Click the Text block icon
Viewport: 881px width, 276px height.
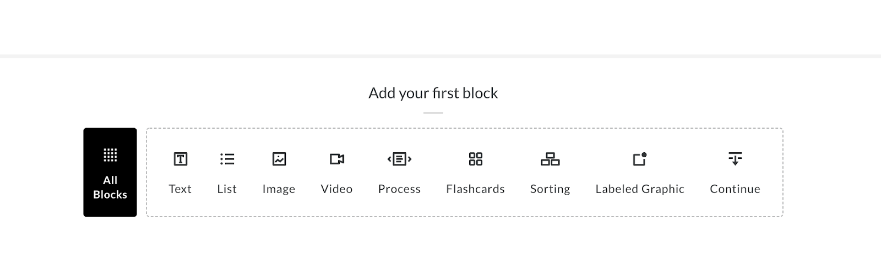pyautogui.click(x=180, y=159)
